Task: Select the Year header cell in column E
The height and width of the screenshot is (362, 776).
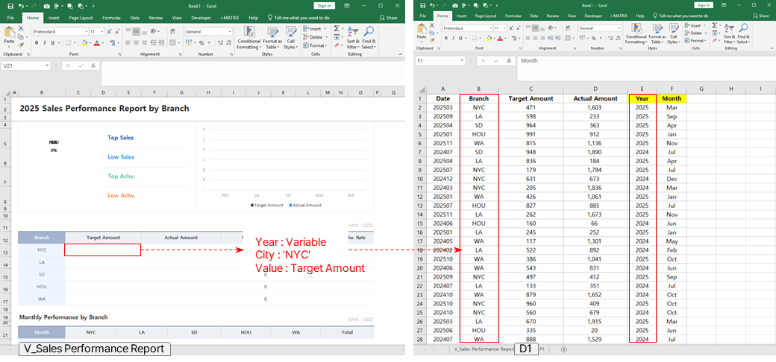Action: 642,98
